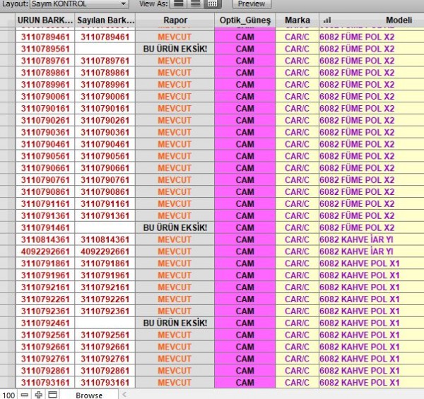The height and width of the screenshot is (399, 424).
Task: Select Sayılan cell 3110792261
Action: click(x=105, y=299)
